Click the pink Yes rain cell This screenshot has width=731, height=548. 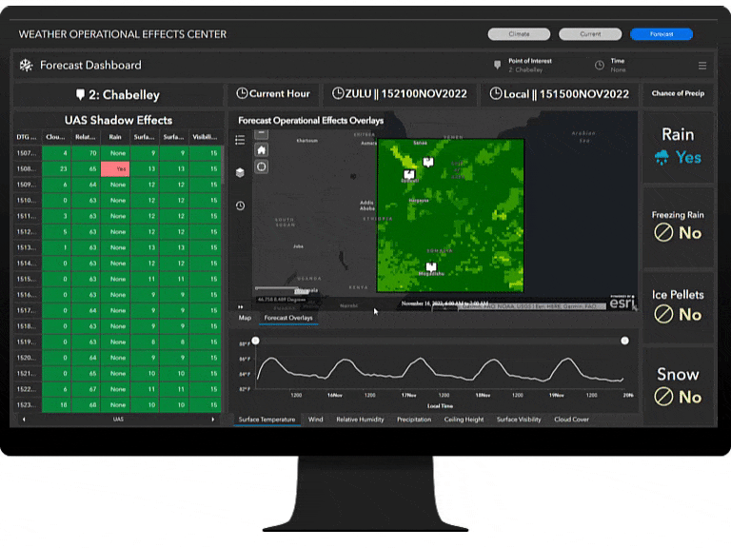(x=115, y=168)
